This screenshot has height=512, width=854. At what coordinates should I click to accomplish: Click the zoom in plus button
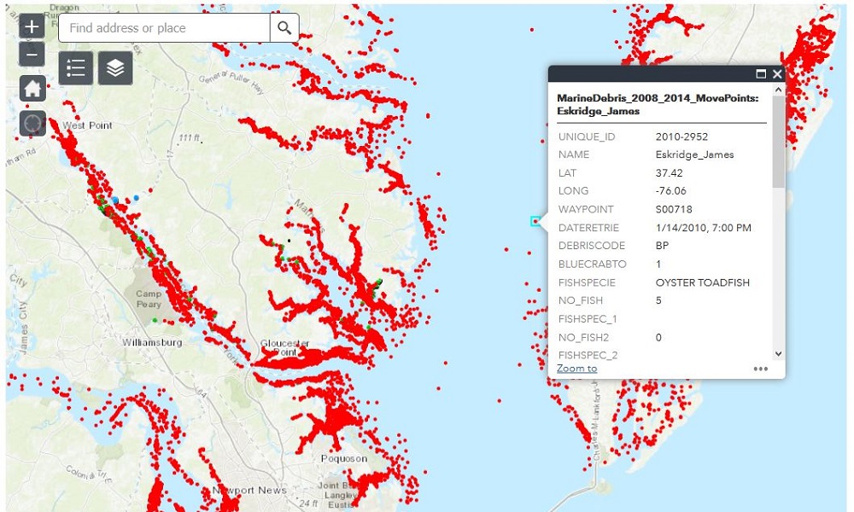[x=32, y=26]
